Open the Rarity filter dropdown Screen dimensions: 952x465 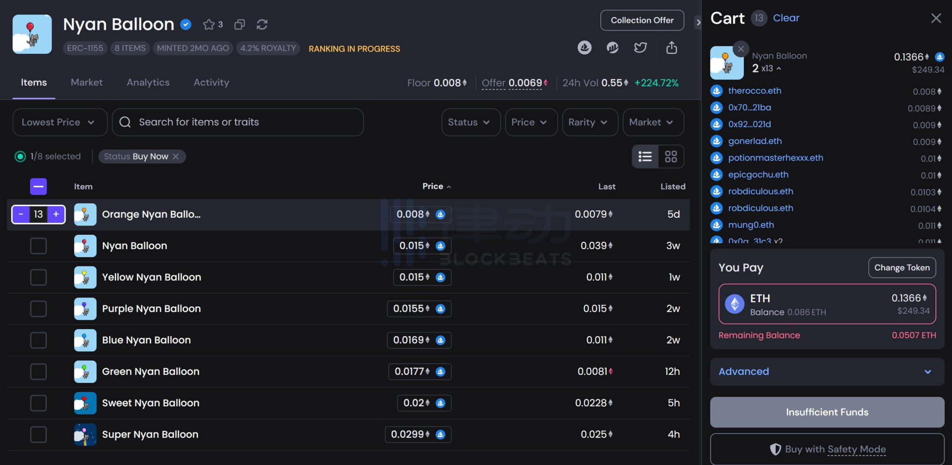pyautogui.click(x=589, y=122)
